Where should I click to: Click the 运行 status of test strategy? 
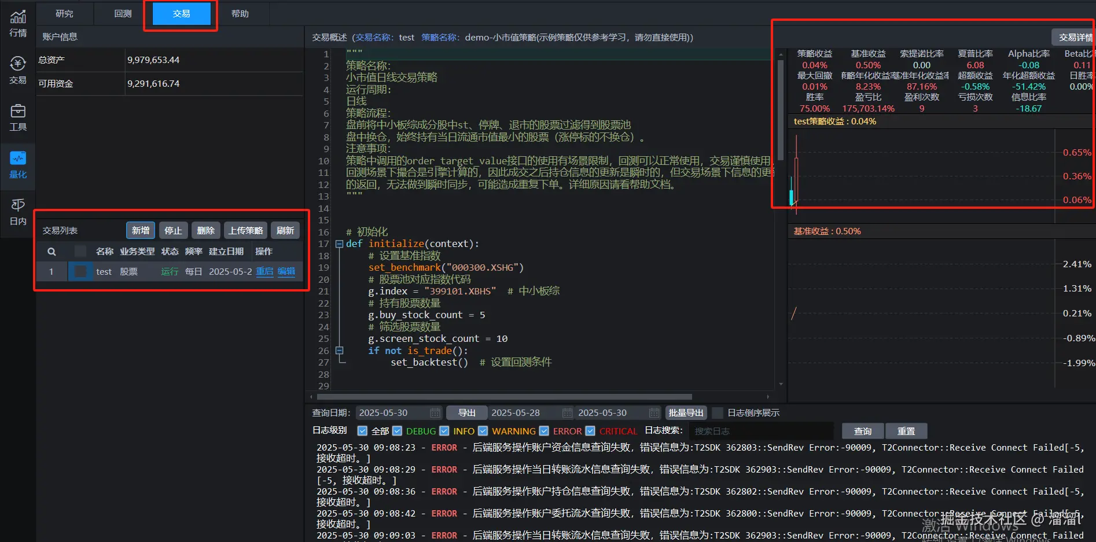point(170,271)
